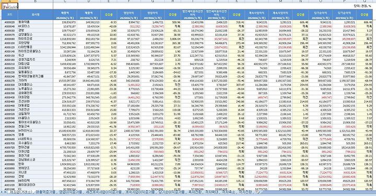Open the 흑자전환 sheet tab
376x196 pixels.
195,192
